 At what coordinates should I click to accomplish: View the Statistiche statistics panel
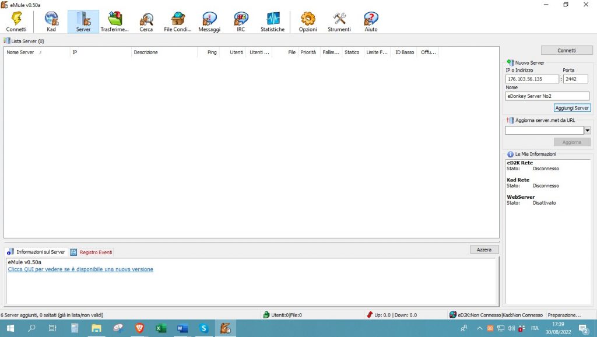273,22
